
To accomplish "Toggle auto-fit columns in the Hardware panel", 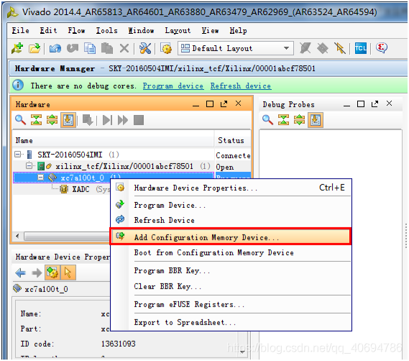I will [x=68, y=120].
